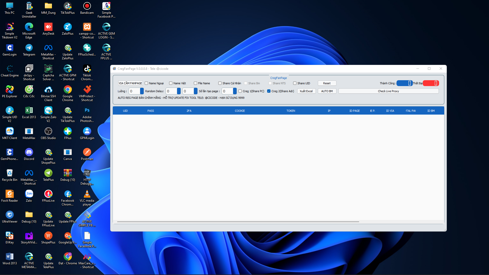Click the PASS column header
This screenshot has height=275, width=489.
[151, 111]
